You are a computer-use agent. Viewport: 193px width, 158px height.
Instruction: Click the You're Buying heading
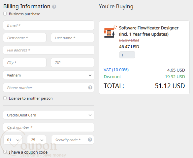click(x=116, y=6)
